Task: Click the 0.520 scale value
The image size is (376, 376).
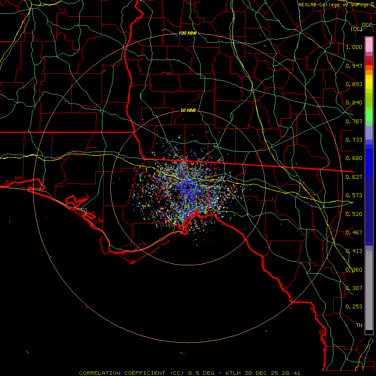Action: pyautogui.click(x=354, y=214)
